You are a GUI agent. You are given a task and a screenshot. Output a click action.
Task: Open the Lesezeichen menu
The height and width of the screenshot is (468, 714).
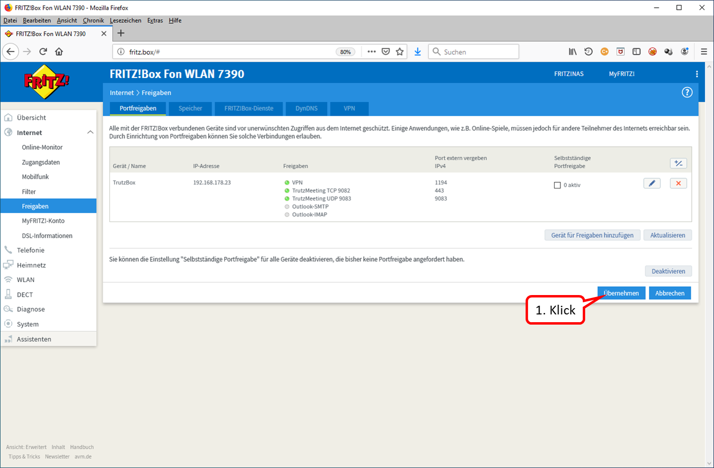coord(125,20)
